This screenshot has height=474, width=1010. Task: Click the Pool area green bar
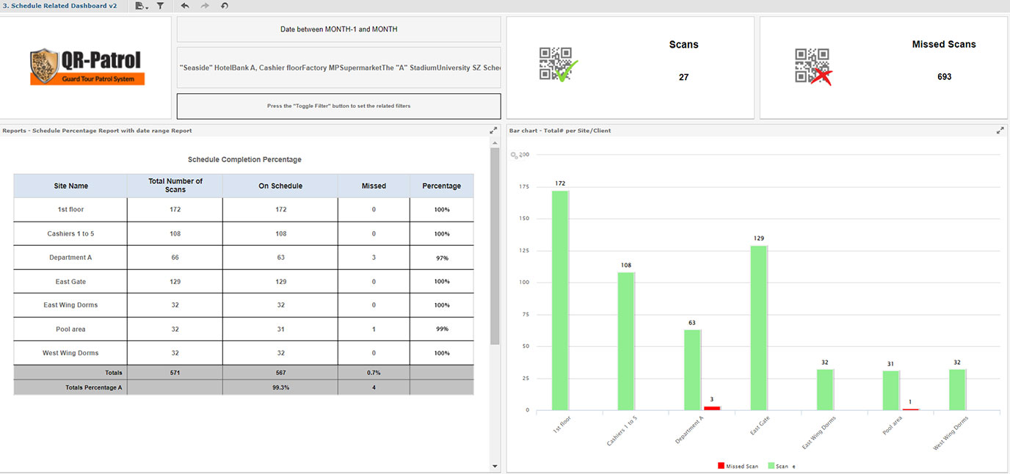[x=890, y=390]
